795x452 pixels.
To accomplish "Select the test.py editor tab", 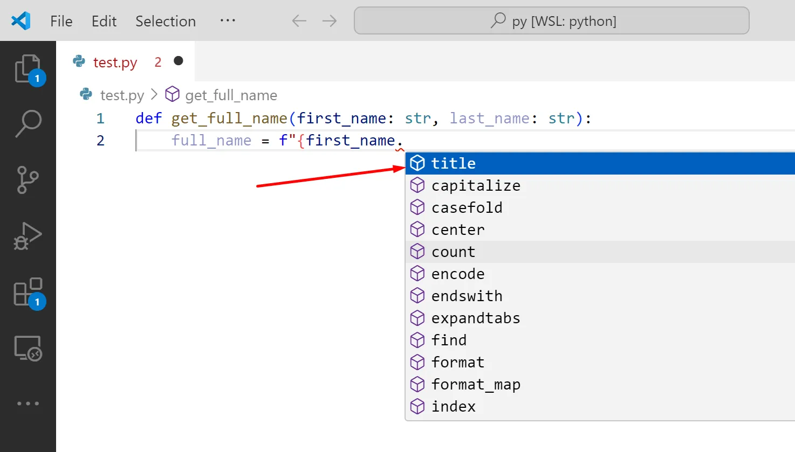I will point(115,62).
